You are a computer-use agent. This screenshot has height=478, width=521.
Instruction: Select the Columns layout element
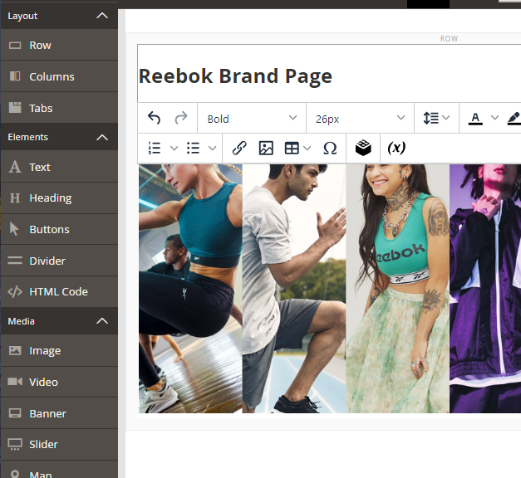point(59,76)
